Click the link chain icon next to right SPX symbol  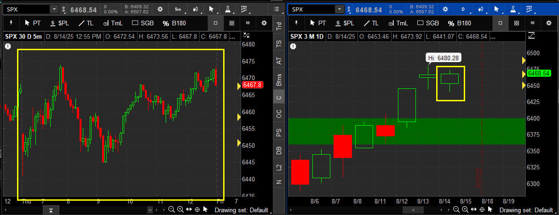349,9
